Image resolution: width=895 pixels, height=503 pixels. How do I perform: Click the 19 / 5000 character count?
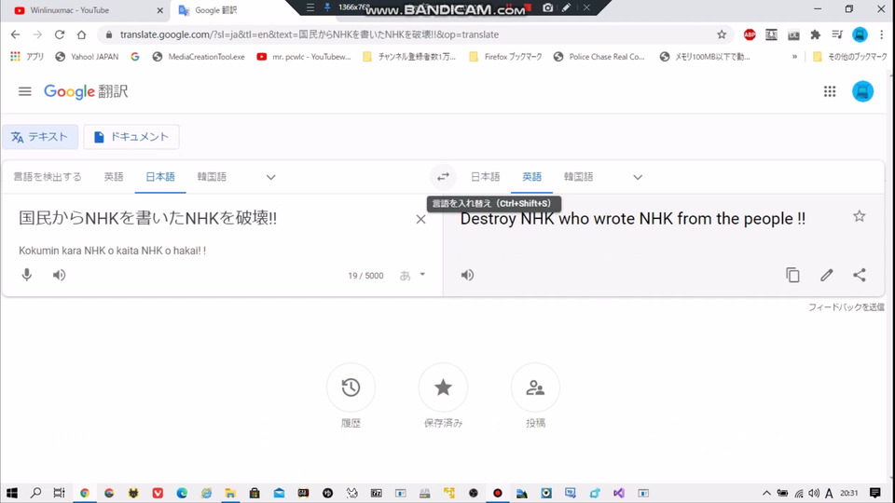coord(365,276)
